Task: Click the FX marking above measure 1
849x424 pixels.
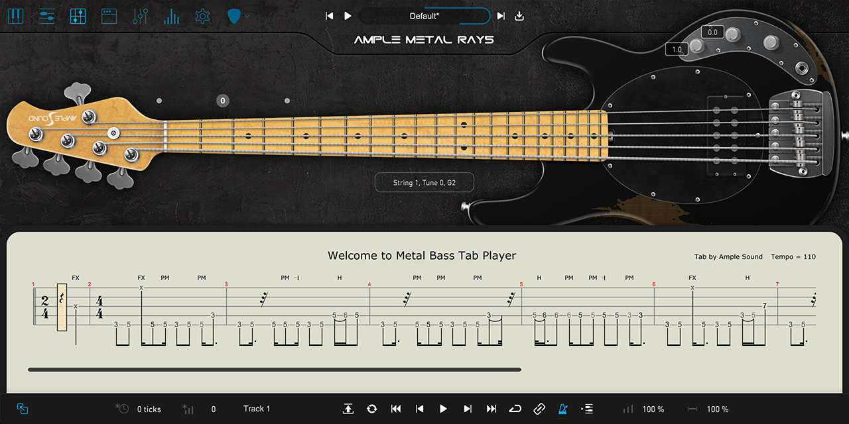Action: 76,278
